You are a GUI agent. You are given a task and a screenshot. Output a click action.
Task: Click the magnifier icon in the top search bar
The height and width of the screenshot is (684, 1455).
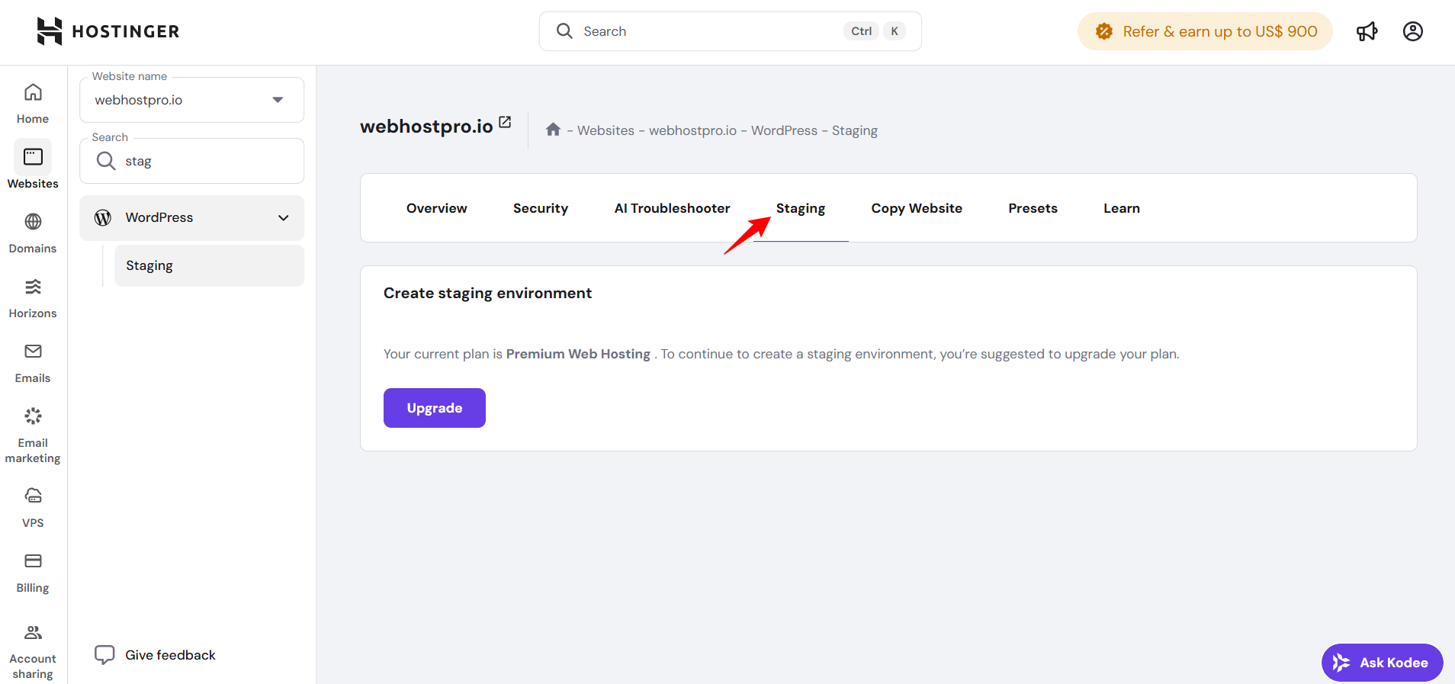(x=564, y=31)
